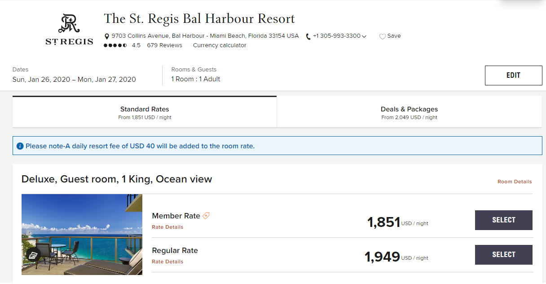Click the St. Regis logo
The image size is (546, 284).
tap(69, 29)
